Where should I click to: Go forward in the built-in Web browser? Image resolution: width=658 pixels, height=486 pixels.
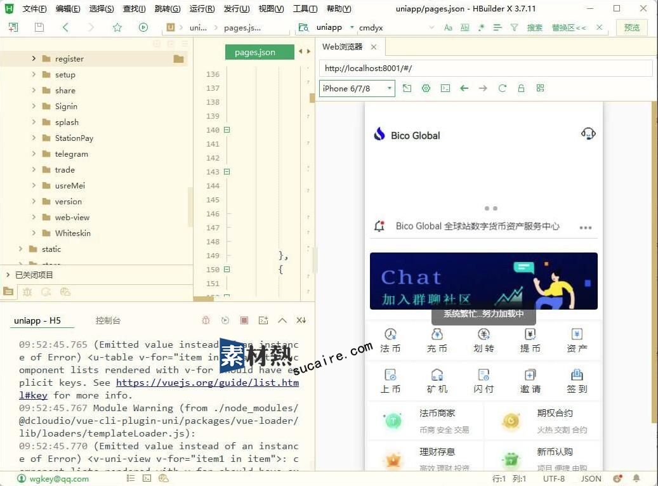(x=483, y=88)
